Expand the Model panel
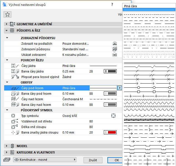Screen dimensions: 176x166 click(x=6, y=146)
